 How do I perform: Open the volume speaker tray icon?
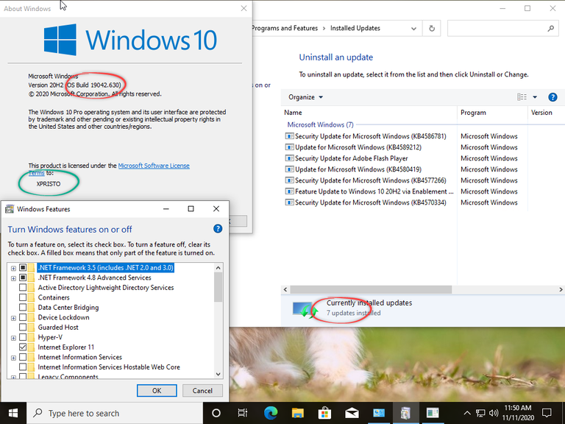click(494, 413)
